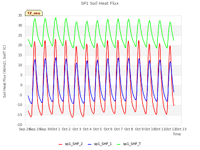This screenshot has width=200, height=150.
Task: Toggle the sp1_SHF_2 legend entry
Action: point(71,144)
